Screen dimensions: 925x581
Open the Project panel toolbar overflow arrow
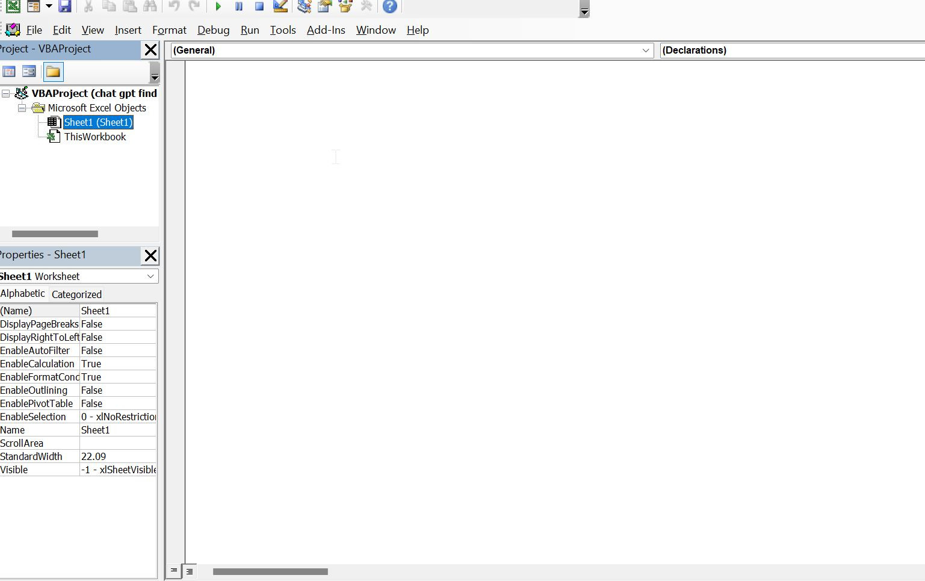click(x=155, y=73)
